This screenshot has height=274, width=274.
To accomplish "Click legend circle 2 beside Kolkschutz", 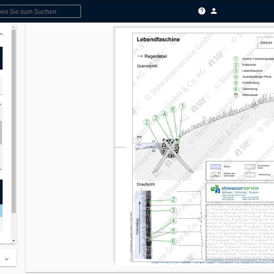I will tap(236, 65).
